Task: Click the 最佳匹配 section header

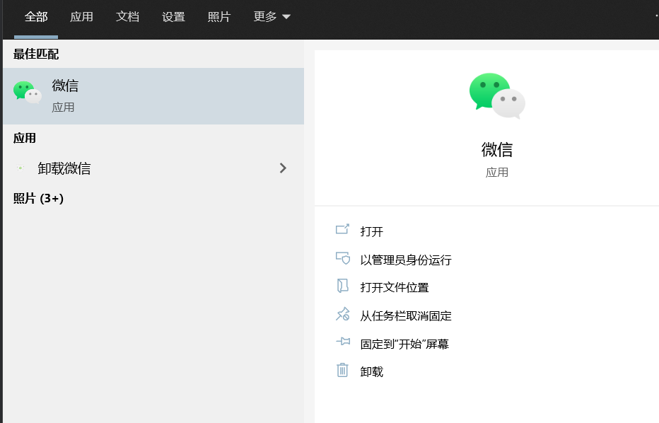Action: coord(36,54)
